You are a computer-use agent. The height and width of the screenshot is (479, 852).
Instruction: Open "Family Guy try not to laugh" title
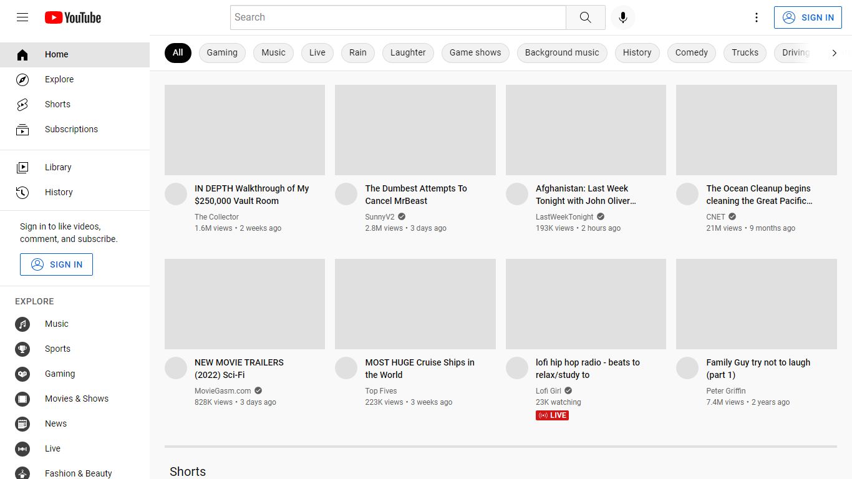coord(758,369)
